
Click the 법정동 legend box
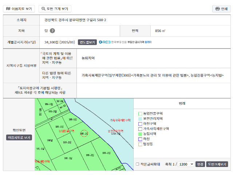point(140,144)
